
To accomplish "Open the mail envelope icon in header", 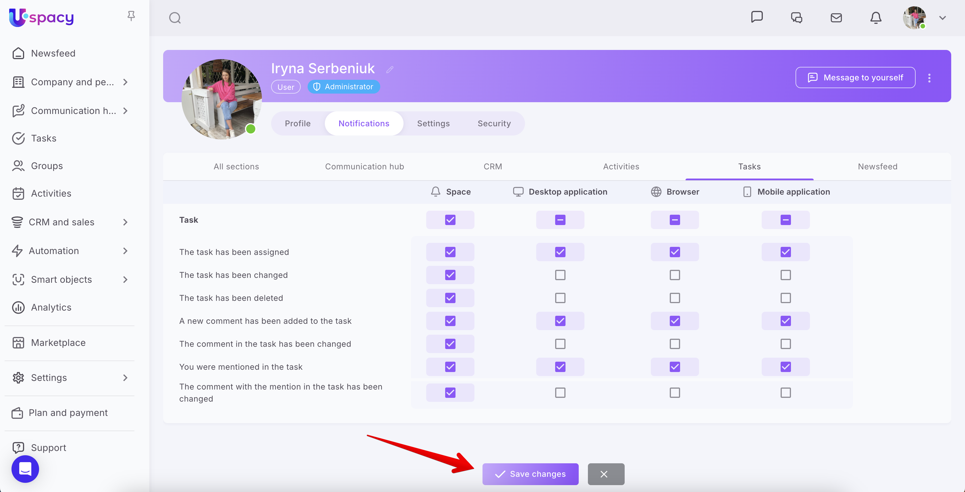I will click(836, 18).
